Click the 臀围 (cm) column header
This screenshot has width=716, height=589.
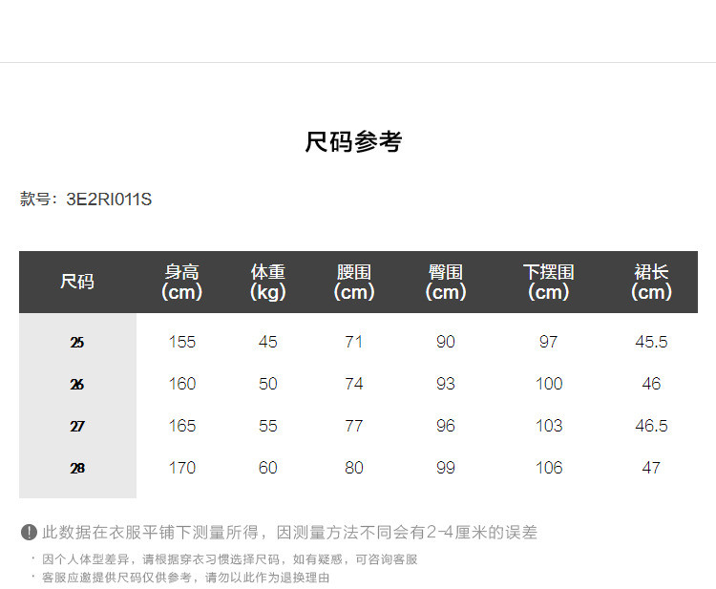tap(445, 282)
